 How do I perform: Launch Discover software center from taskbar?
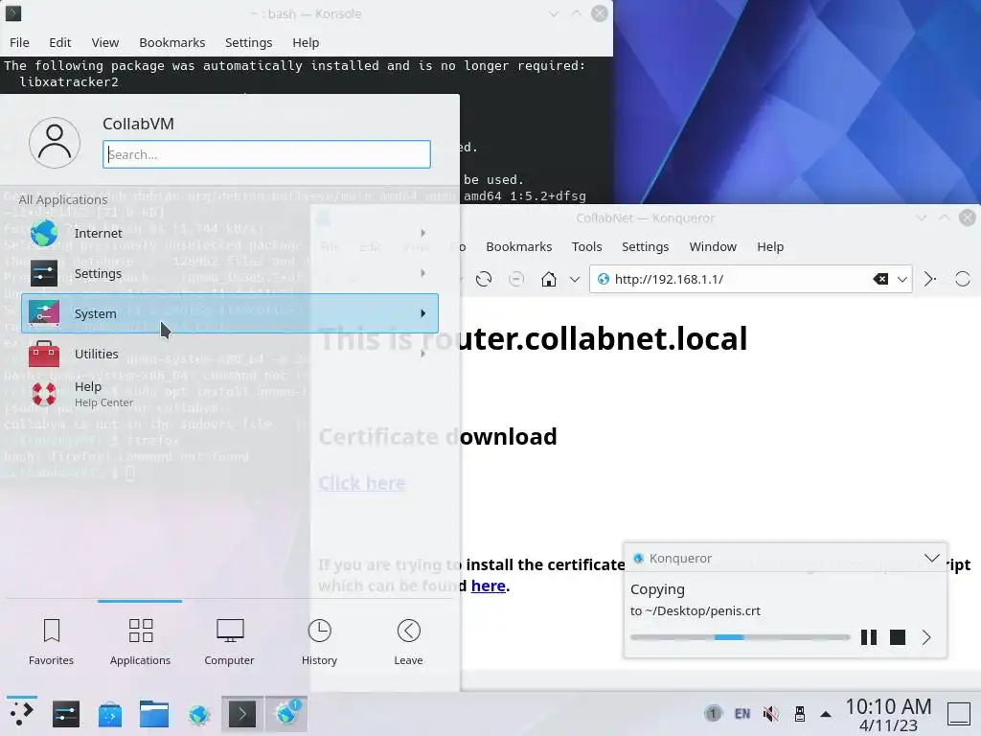pos(110,713)
